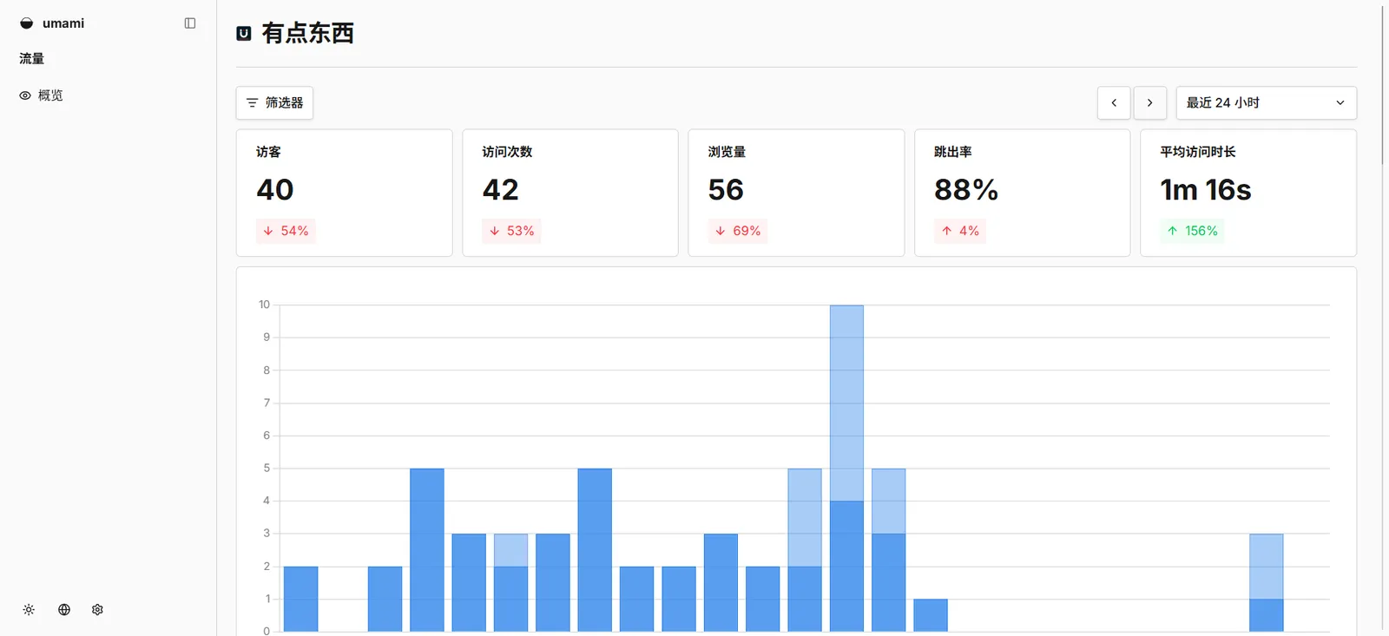
Task: Open settings gear icon
Action: 97,610
